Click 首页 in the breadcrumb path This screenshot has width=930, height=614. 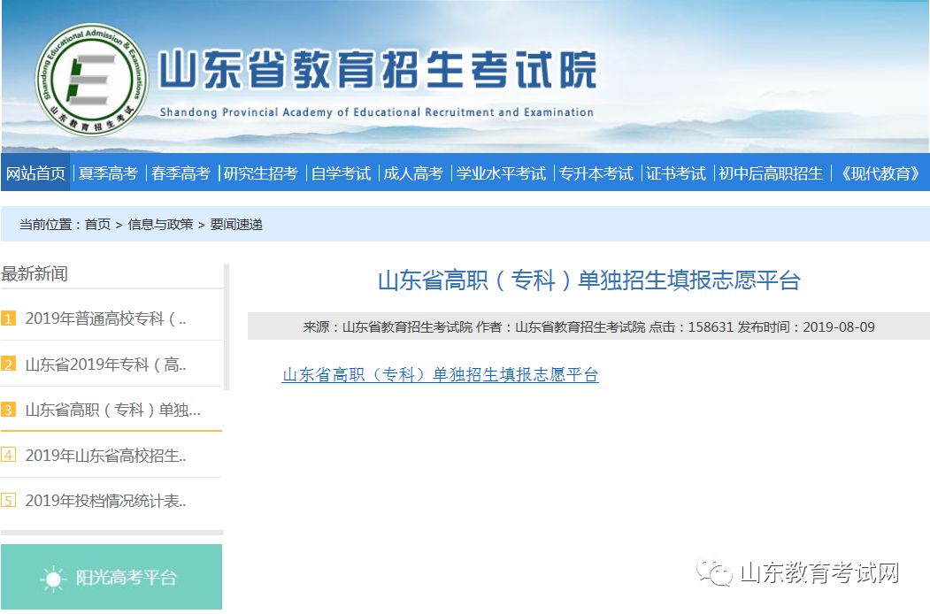97,225
